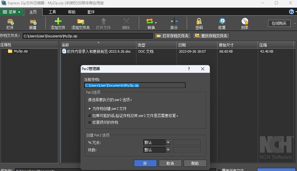Click the Par2 dialog question mark help button
The image size is (297, 171).
click(189, 69)
